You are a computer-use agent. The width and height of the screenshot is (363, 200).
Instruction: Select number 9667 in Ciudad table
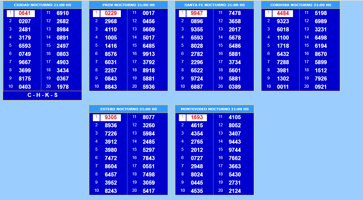[x=25, y=62]
